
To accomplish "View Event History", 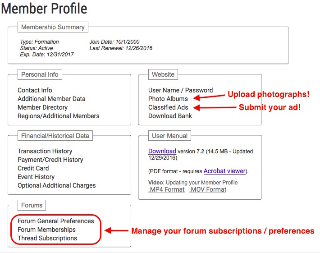I will click(x=36, y=177).
